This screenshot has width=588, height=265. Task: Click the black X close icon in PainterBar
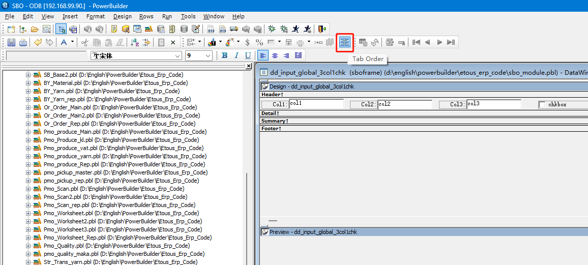click(173, 42)
